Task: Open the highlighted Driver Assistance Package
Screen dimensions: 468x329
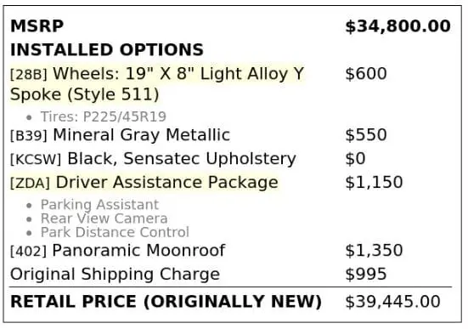Action: (x=144, y=183)
